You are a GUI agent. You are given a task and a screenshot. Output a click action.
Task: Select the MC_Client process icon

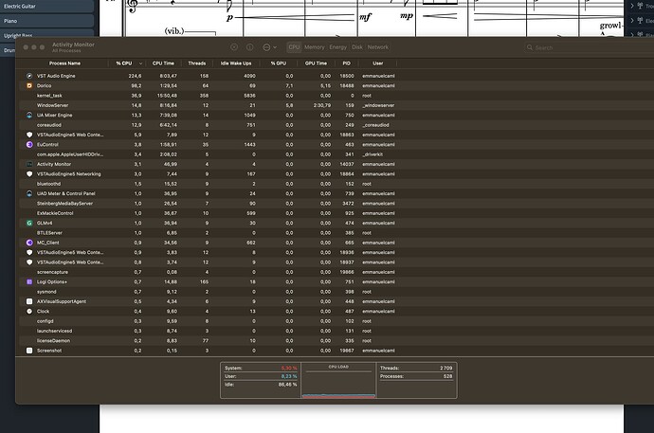coord(29,243)
